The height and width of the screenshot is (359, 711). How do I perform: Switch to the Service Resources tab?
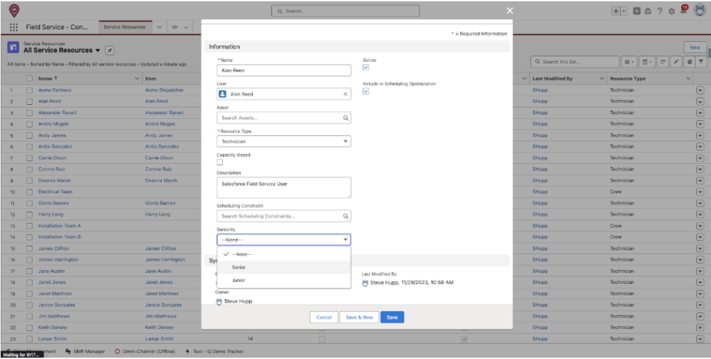coord(125,27)
